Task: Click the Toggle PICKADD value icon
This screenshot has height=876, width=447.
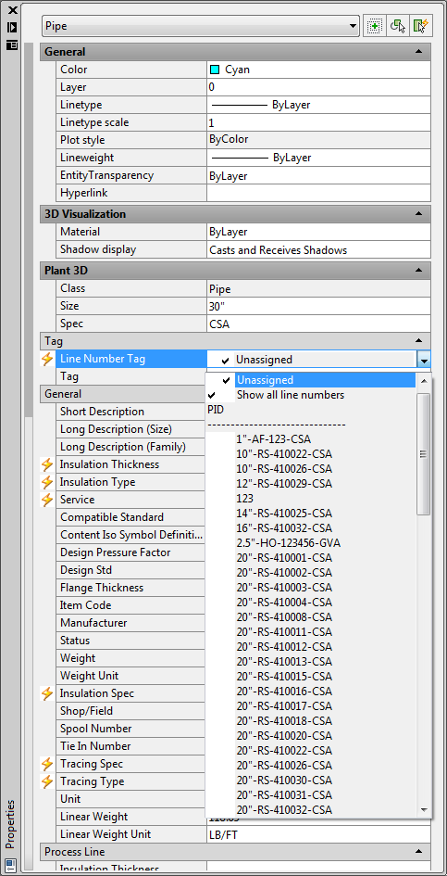Action: 374,26
